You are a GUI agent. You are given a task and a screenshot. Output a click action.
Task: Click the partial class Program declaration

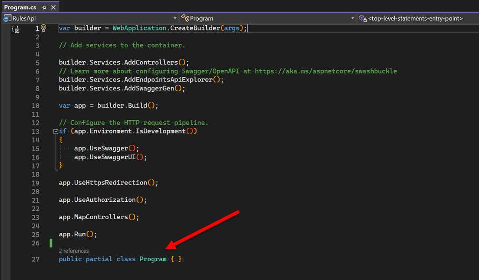(117, 258)
